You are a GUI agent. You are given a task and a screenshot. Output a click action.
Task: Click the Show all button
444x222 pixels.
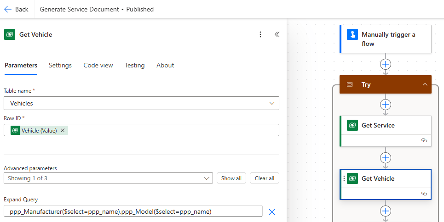pyautogui.click(x=231, y=178)
